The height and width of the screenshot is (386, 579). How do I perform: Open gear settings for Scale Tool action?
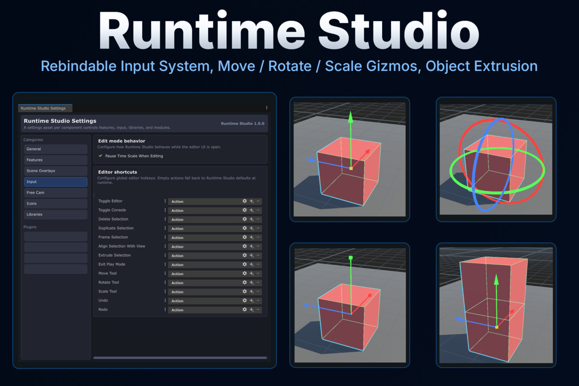click(x=245, y=292)
